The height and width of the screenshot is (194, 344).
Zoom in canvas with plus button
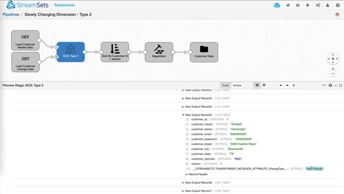click(333, 69)
